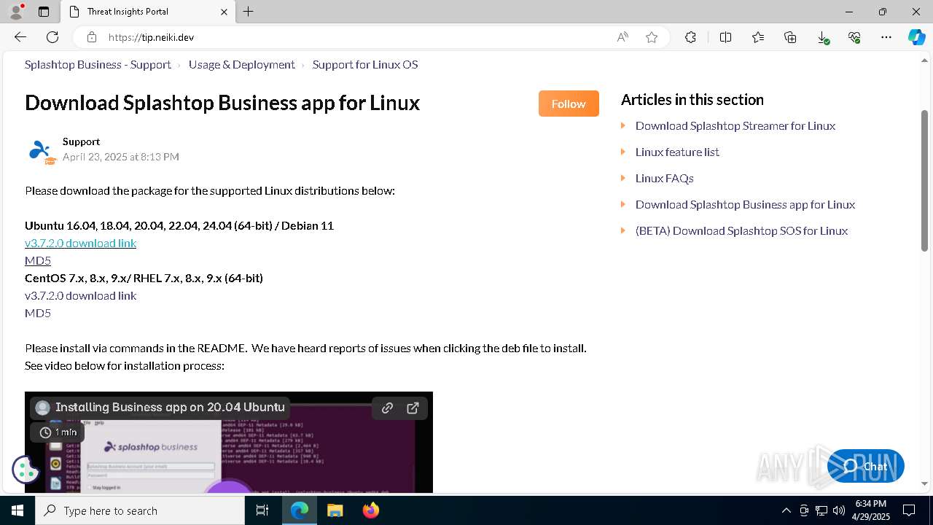The height and width of the screenshot is (525, 933).
Task: Open Linux FAQs article
Action: (664, 178)
